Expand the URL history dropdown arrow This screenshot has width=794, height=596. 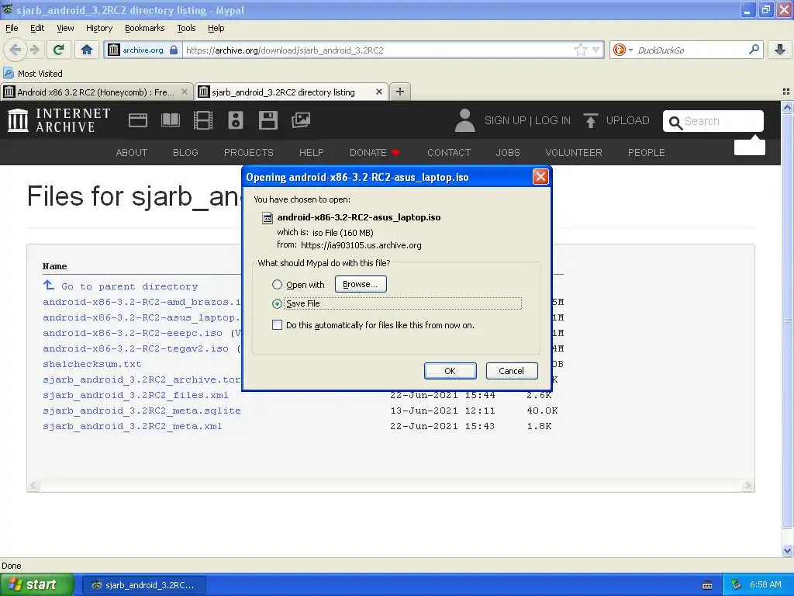(596, 50)
